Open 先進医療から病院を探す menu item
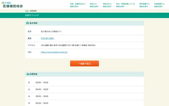This screenshot has height=106, width=169. click(x=159, y=5)
